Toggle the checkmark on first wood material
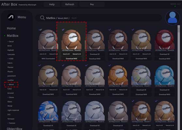The height and width of the screenshot is (130, 182). point(40,30)
